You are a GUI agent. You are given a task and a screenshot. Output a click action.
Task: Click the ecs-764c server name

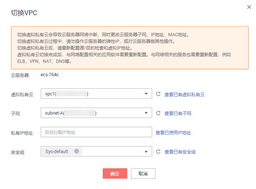tap(50, 75)
